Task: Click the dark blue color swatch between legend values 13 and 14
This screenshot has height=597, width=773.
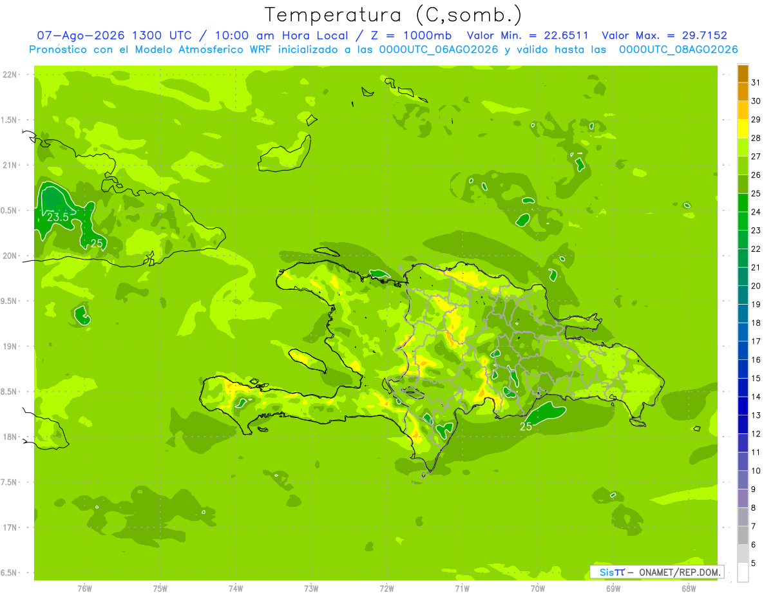Action: (x=743, y=406)
